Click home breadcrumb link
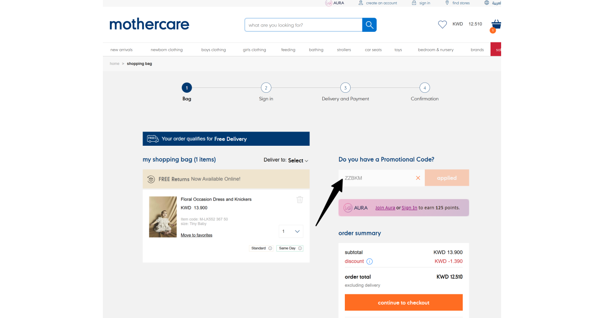The image size is (604, 318). (x=115, y=64)
